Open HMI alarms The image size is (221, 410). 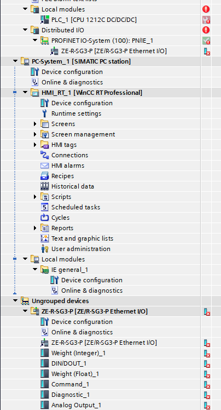[68, 166]
